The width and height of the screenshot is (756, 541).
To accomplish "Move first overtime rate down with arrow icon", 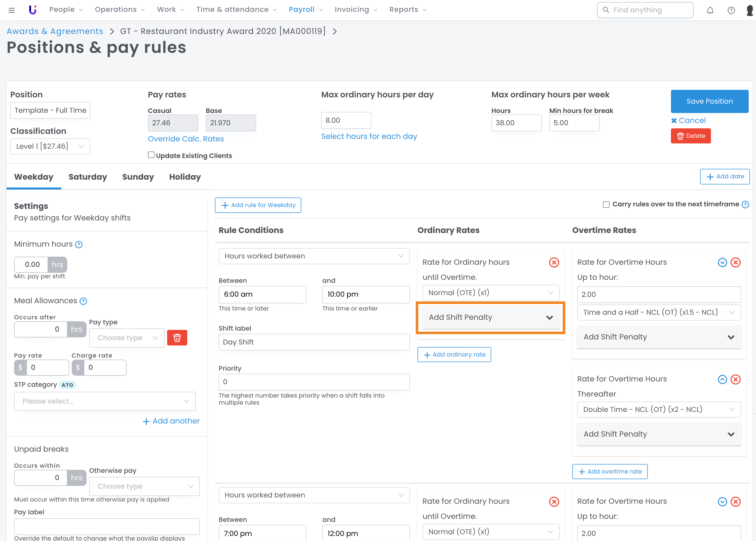I will click(722, 262).
